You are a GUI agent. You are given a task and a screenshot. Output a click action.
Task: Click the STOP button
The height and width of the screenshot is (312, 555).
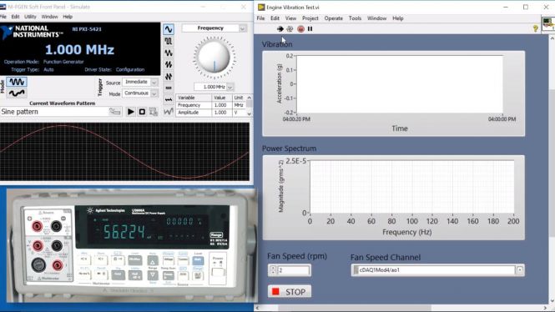[x=290, y=291]
